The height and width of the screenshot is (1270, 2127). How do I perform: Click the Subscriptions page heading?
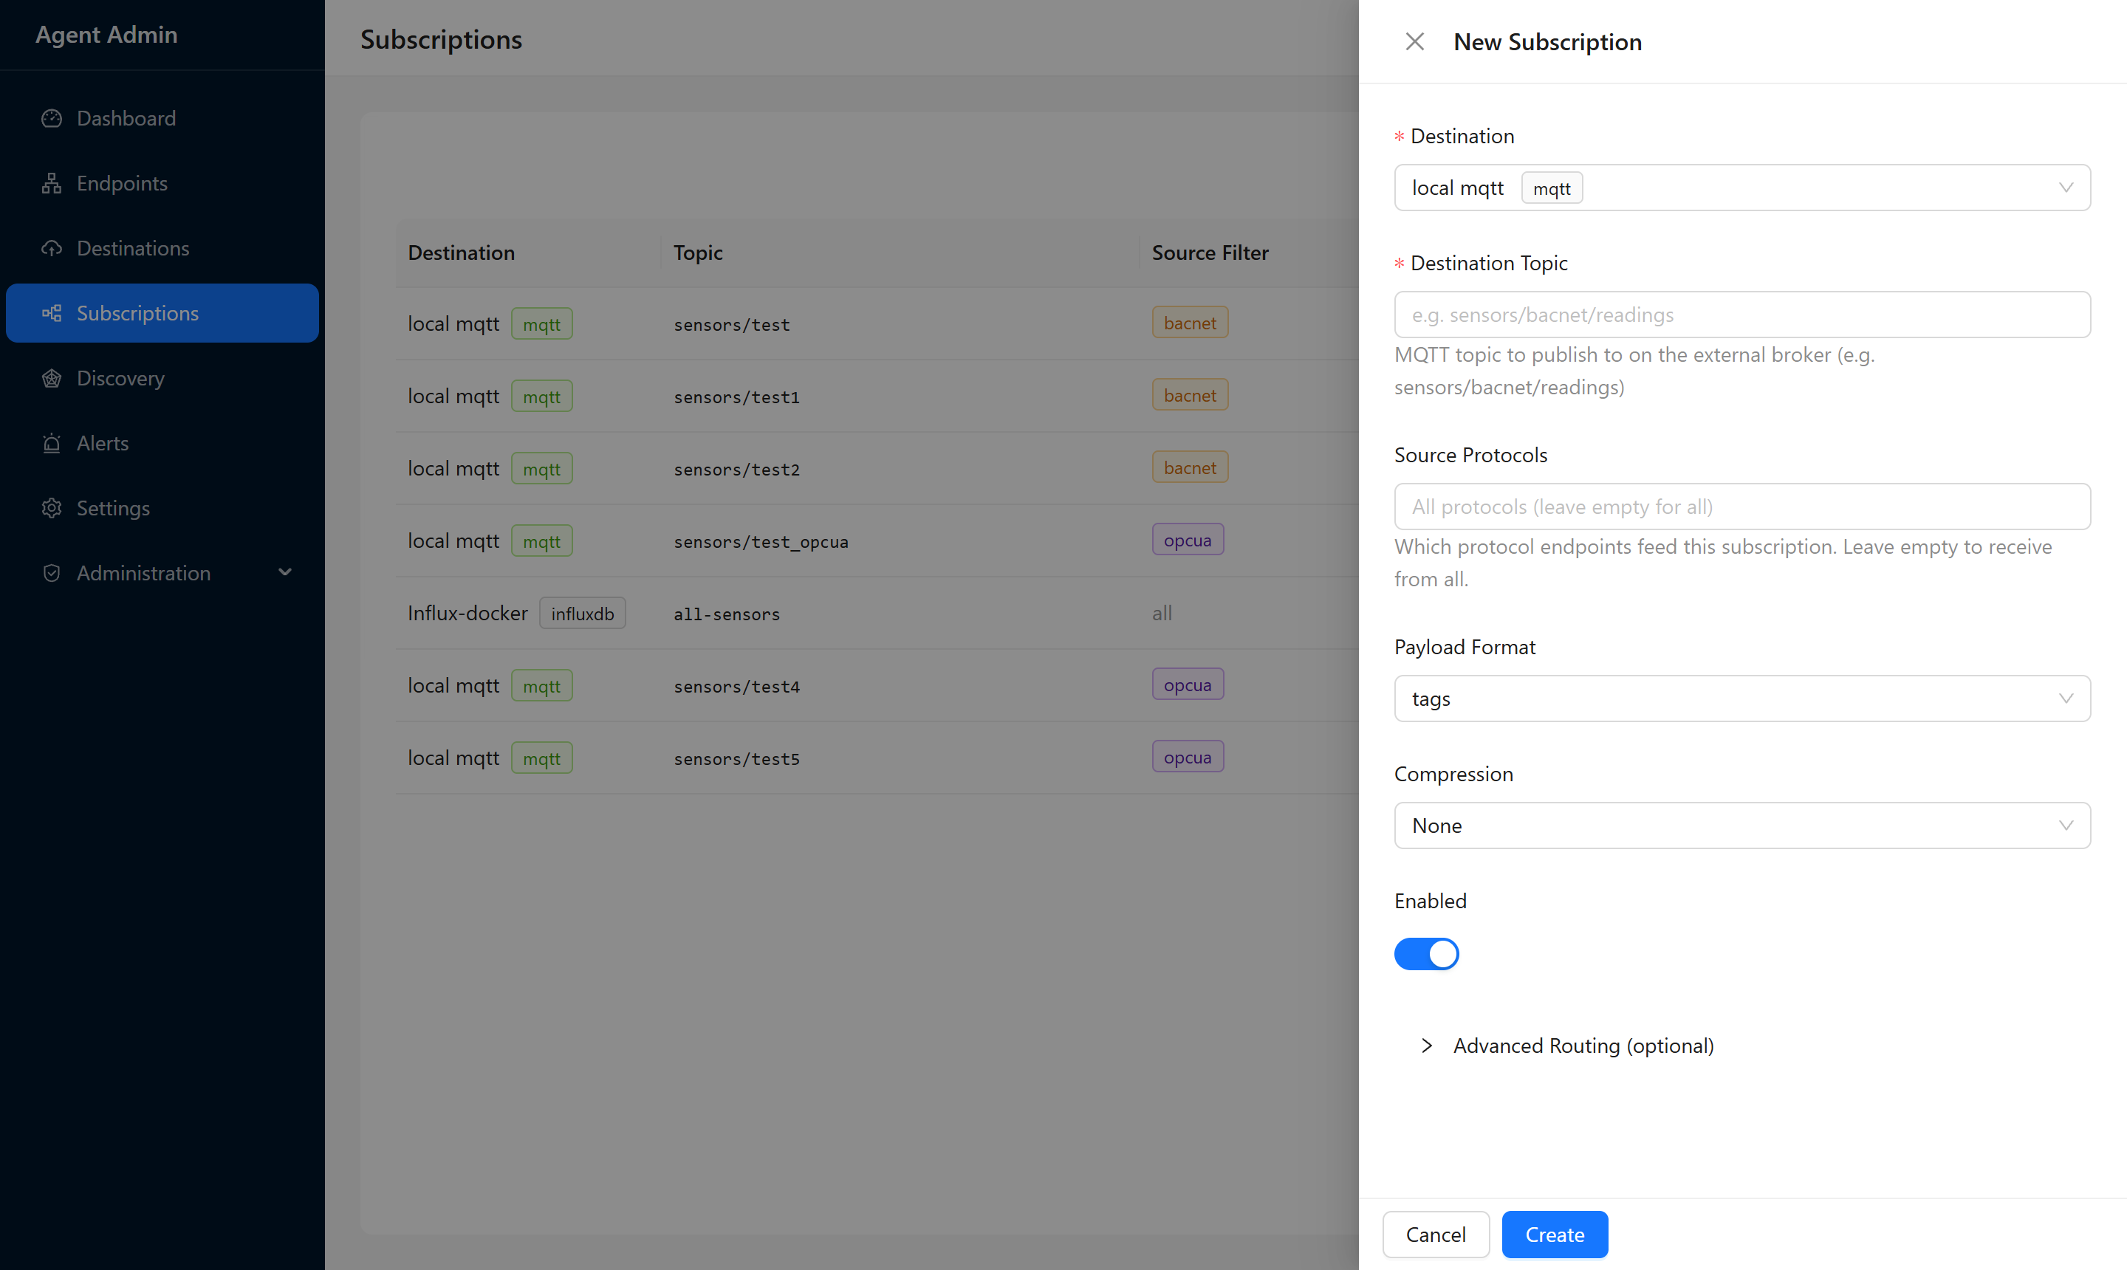441,39
